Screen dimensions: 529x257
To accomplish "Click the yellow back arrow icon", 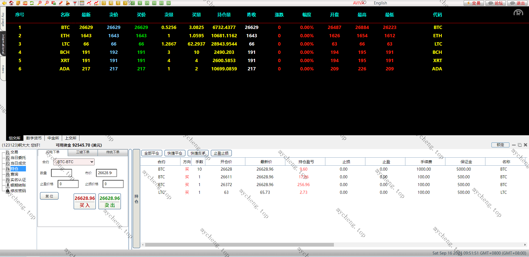I will point(4,3).
